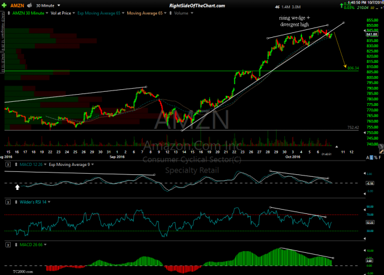This screenshot has height=275, width=384.
Task: Click the 752.42 support level label
Action: click(353, 128)
